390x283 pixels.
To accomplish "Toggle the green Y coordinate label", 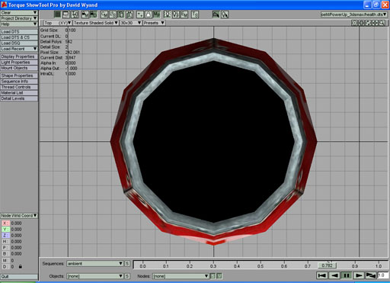I will pyautogui.click(x=5, y=230).
